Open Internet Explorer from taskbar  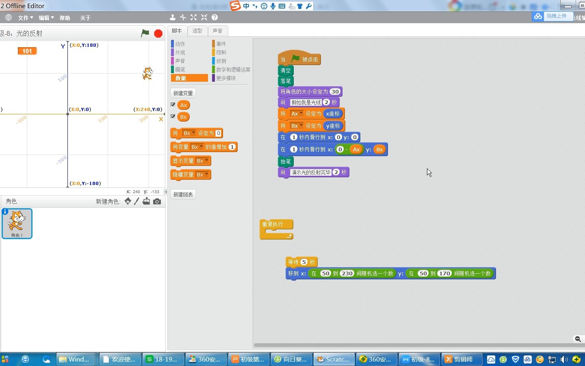tap(26, 359)
